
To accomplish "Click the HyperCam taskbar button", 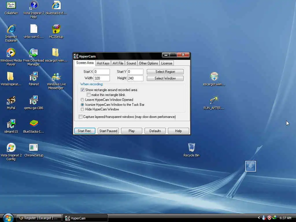I will (85, 218).
